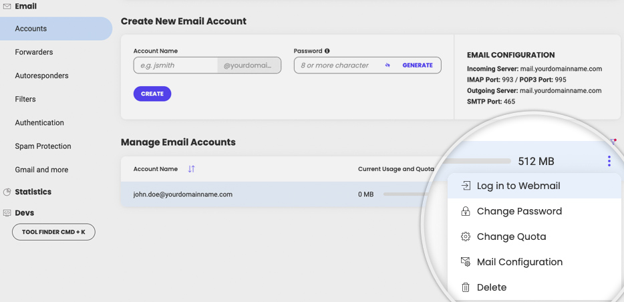Click the CREATE button

[152, 94]
